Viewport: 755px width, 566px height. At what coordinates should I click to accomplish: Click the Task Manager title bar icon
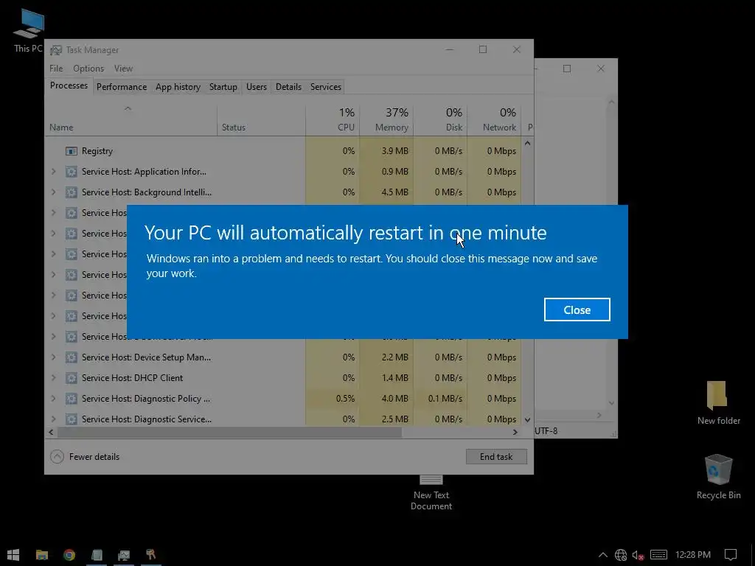click(x=56, y=50)
